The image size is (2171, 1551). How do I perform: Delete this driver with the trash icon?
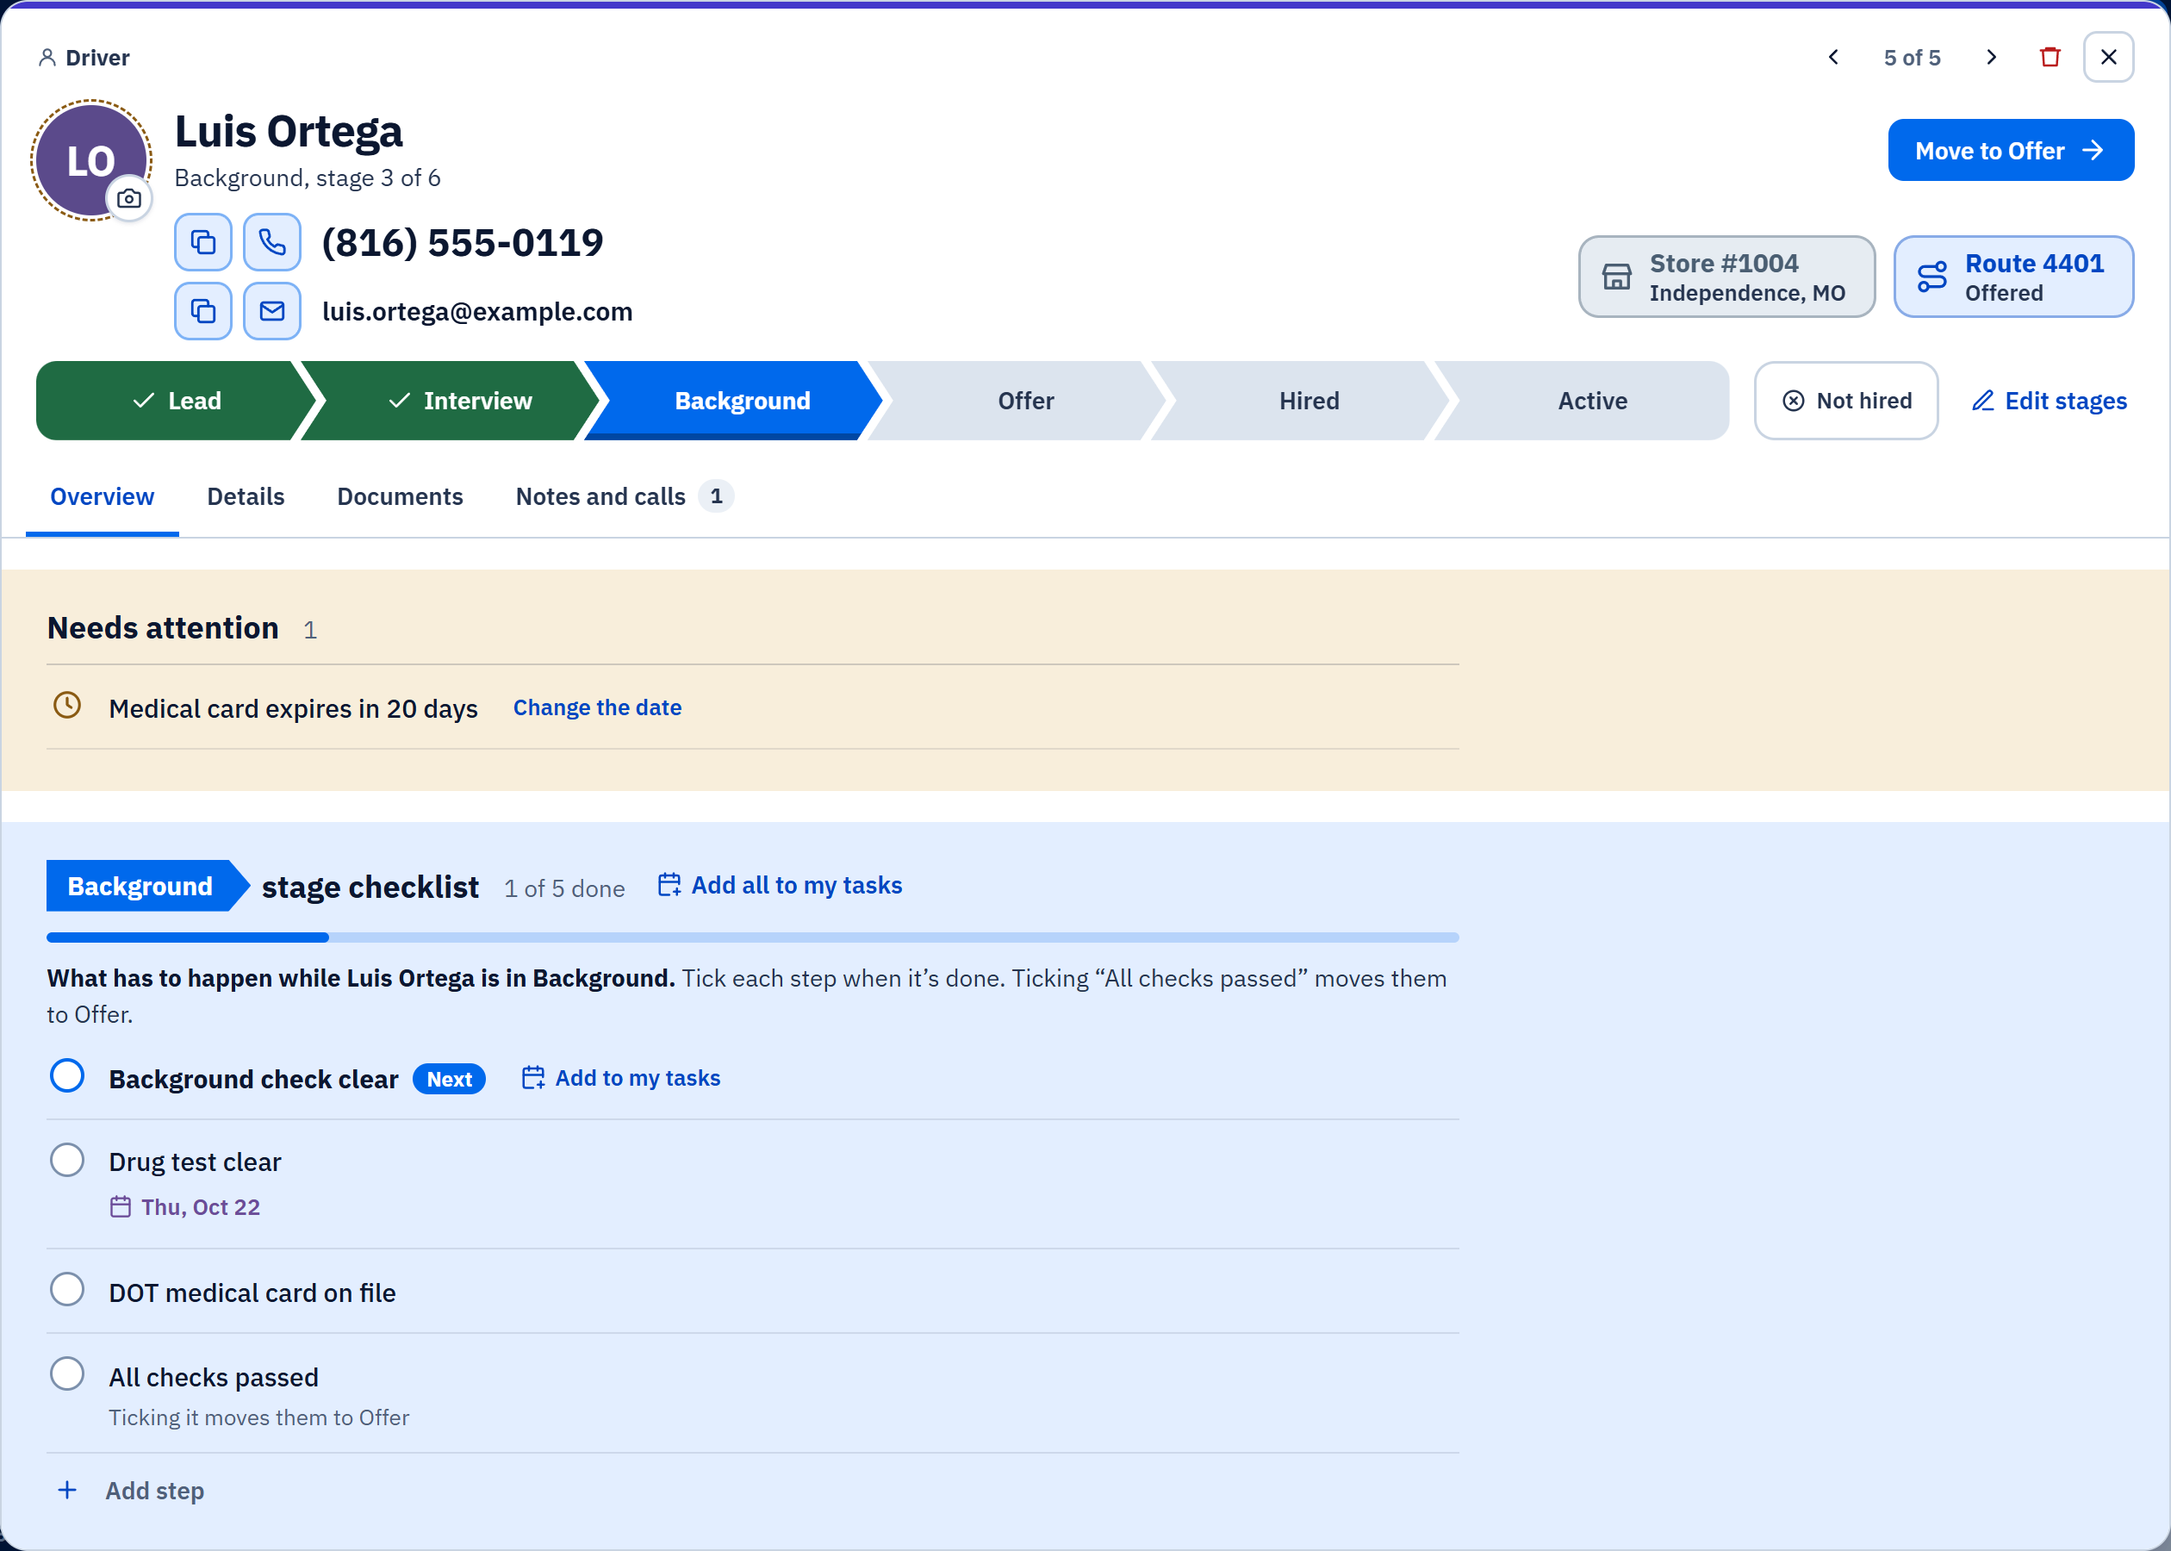[x=2050, y=58]
